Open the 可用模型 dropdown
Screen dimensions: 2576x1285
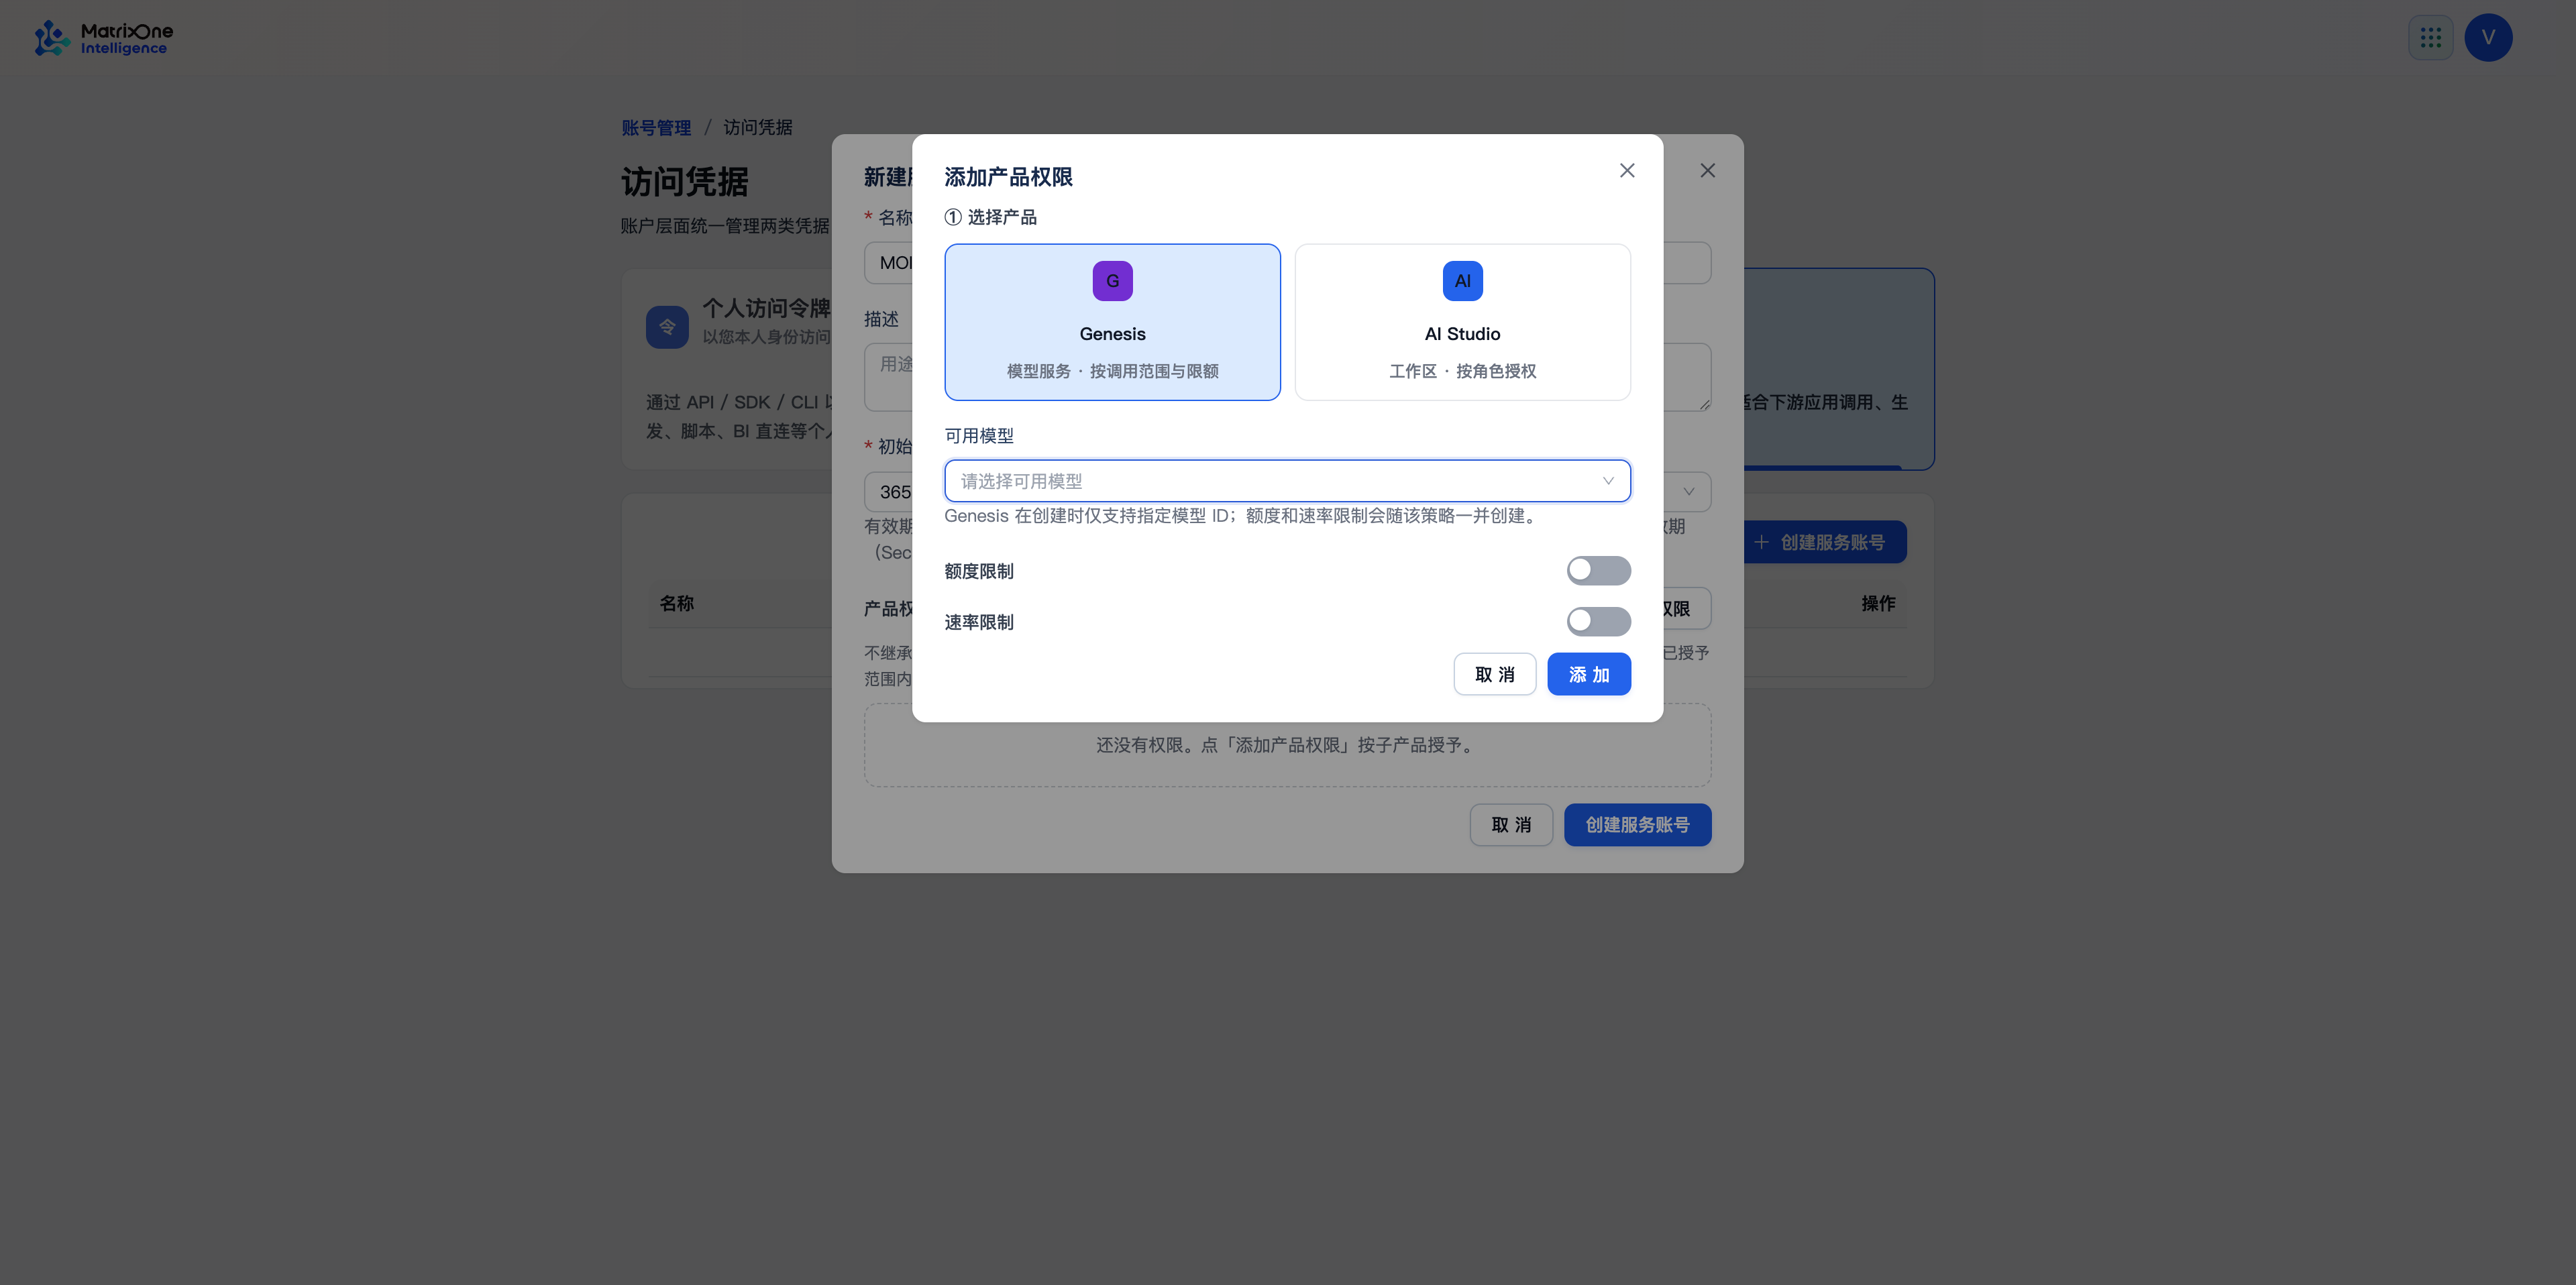click(x=1287, y=481)
